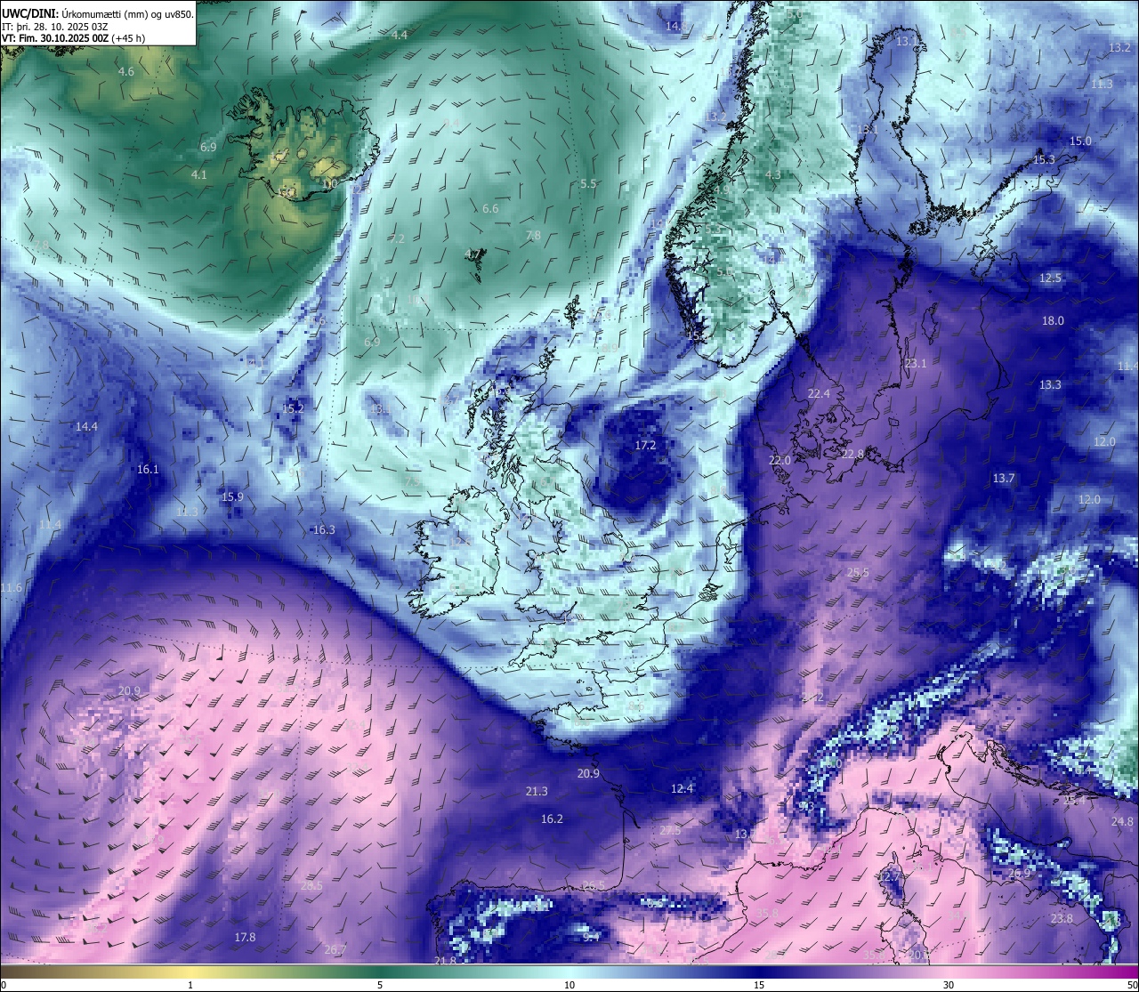The height and width of the screenshot is (992, 1139).
Task: Click the 15.3 value on the map
Action: pyautogui.click(x=1044, y=159)
